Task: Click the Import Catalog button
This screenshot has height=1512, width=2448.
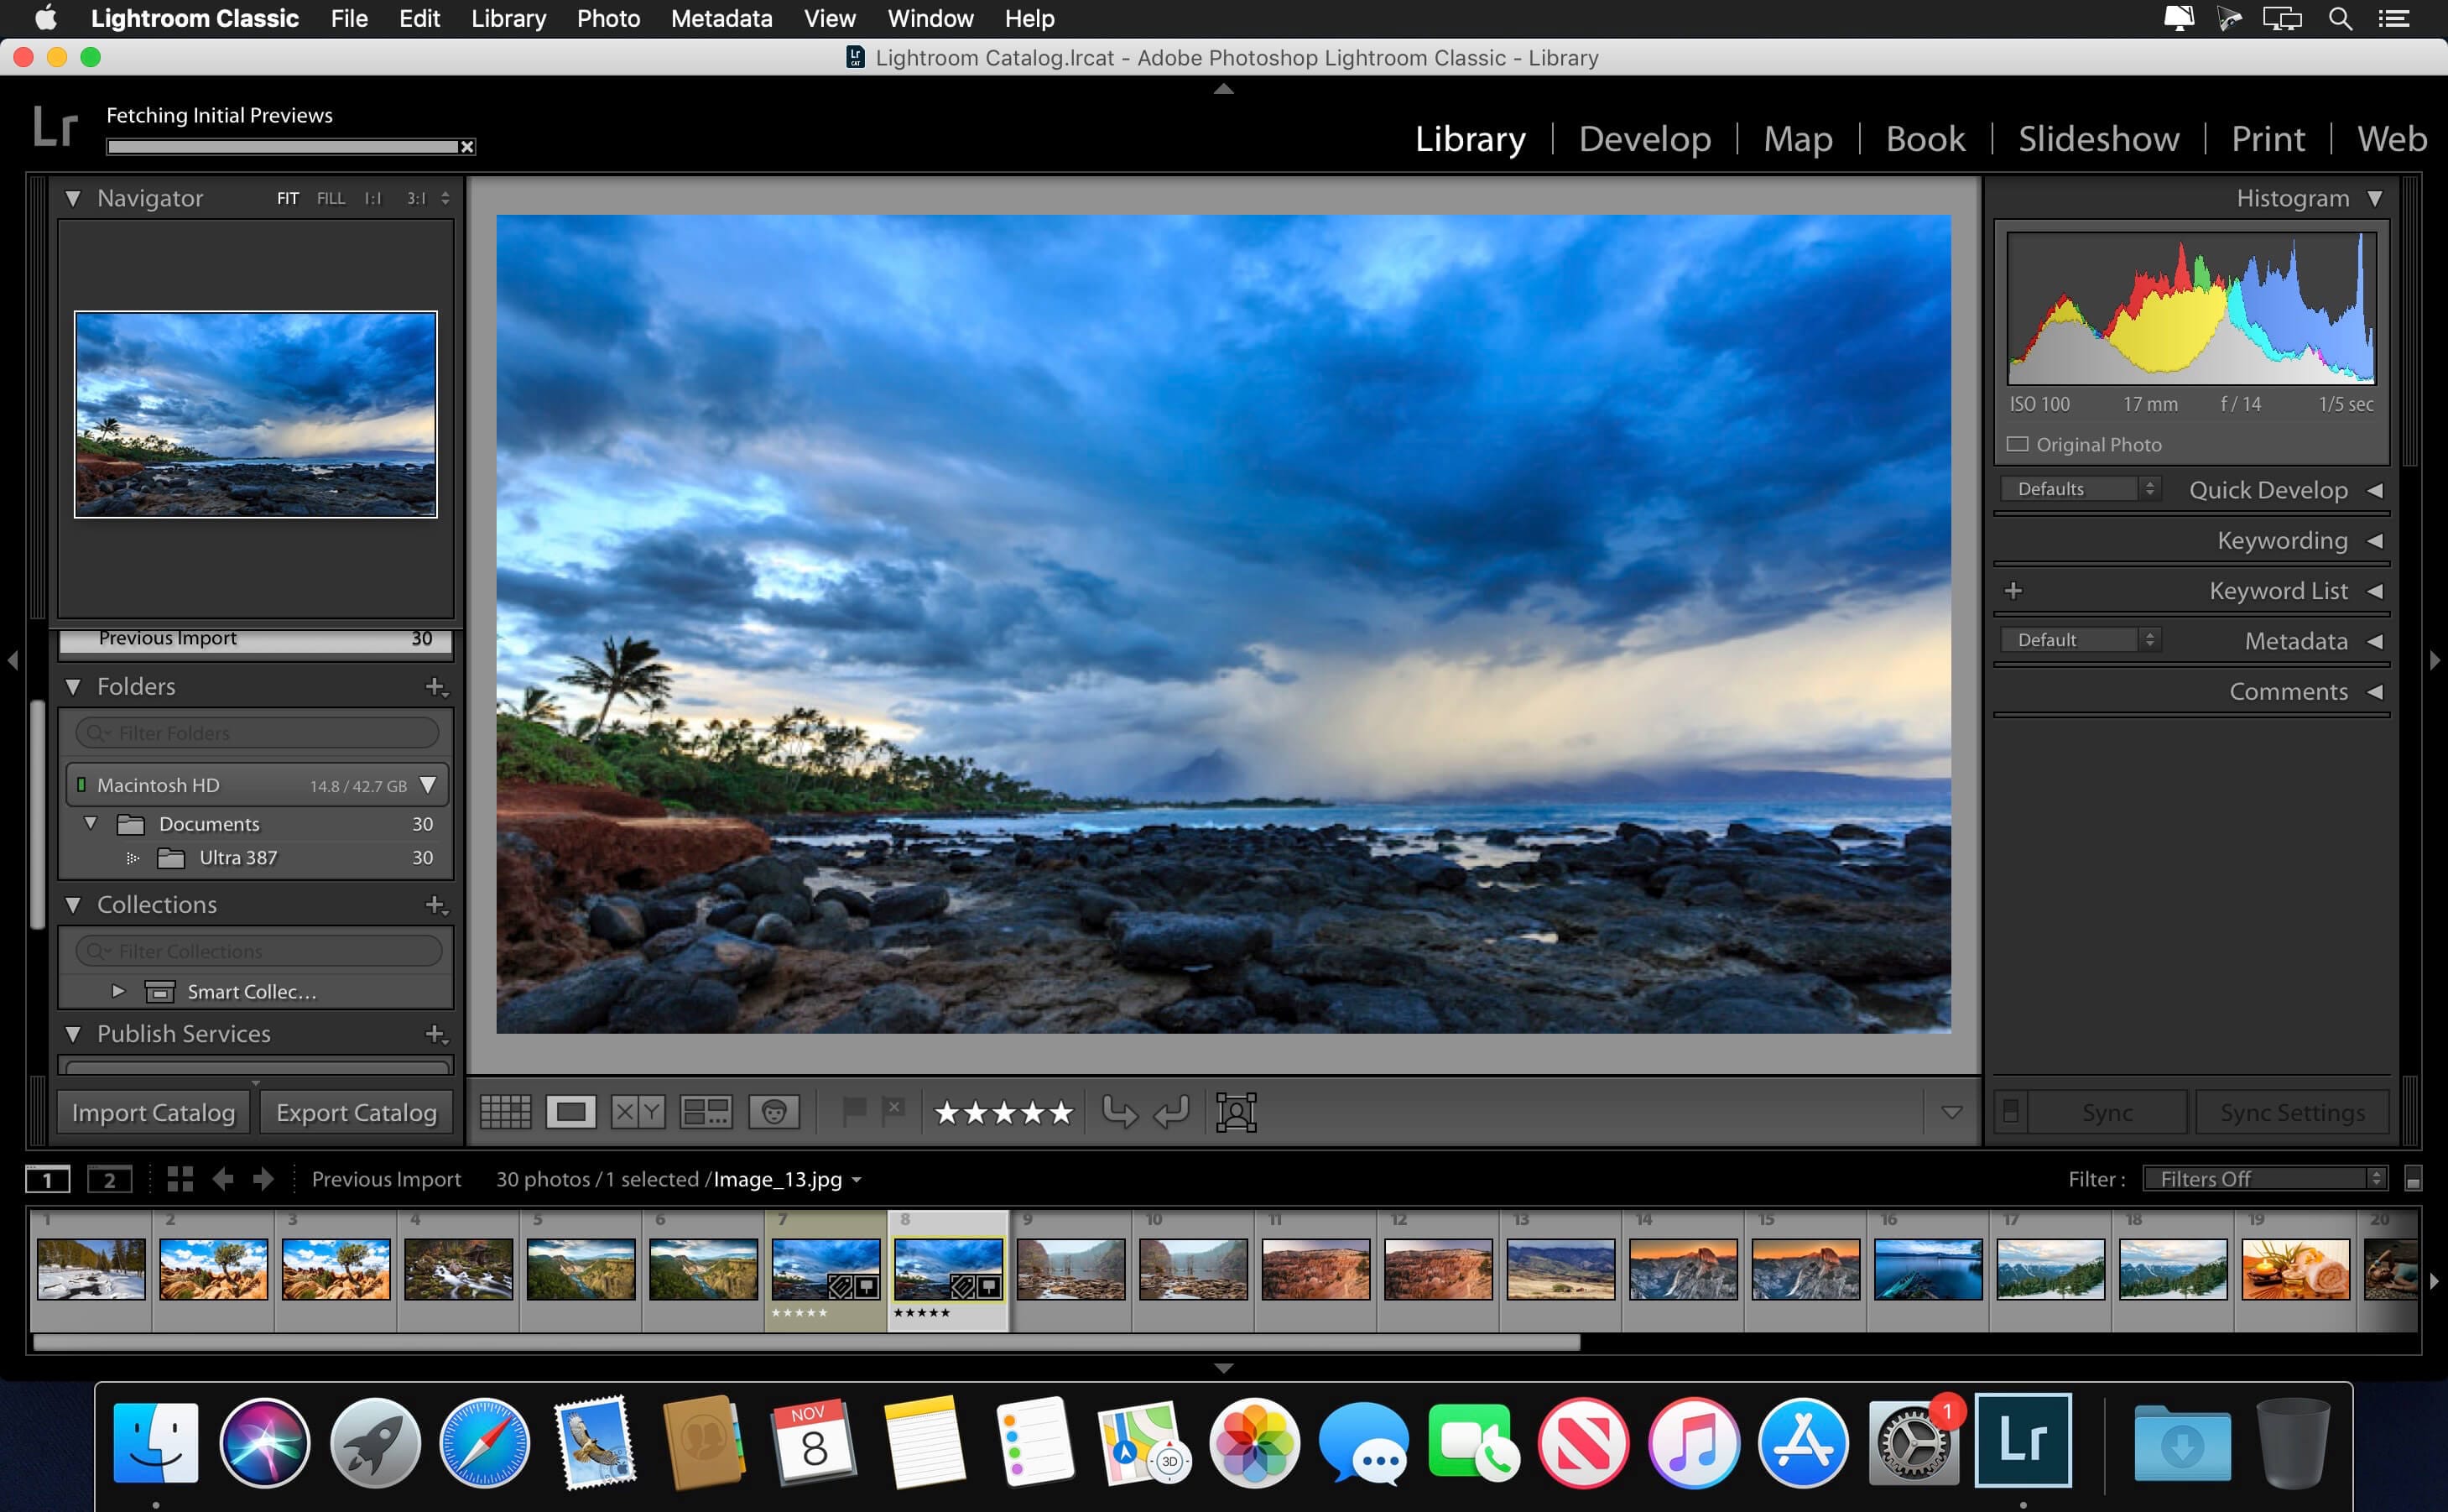Action: (x=152, y=1113)
